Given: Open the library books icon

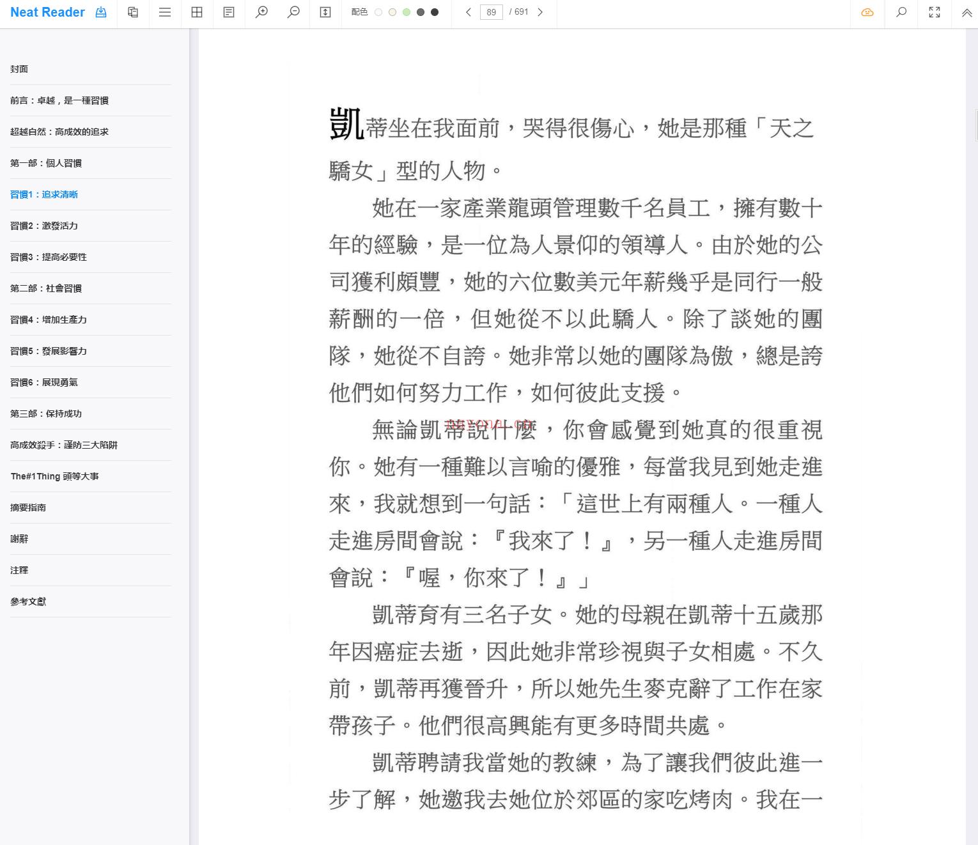Looking at the screenshot, I should [133, 12].
